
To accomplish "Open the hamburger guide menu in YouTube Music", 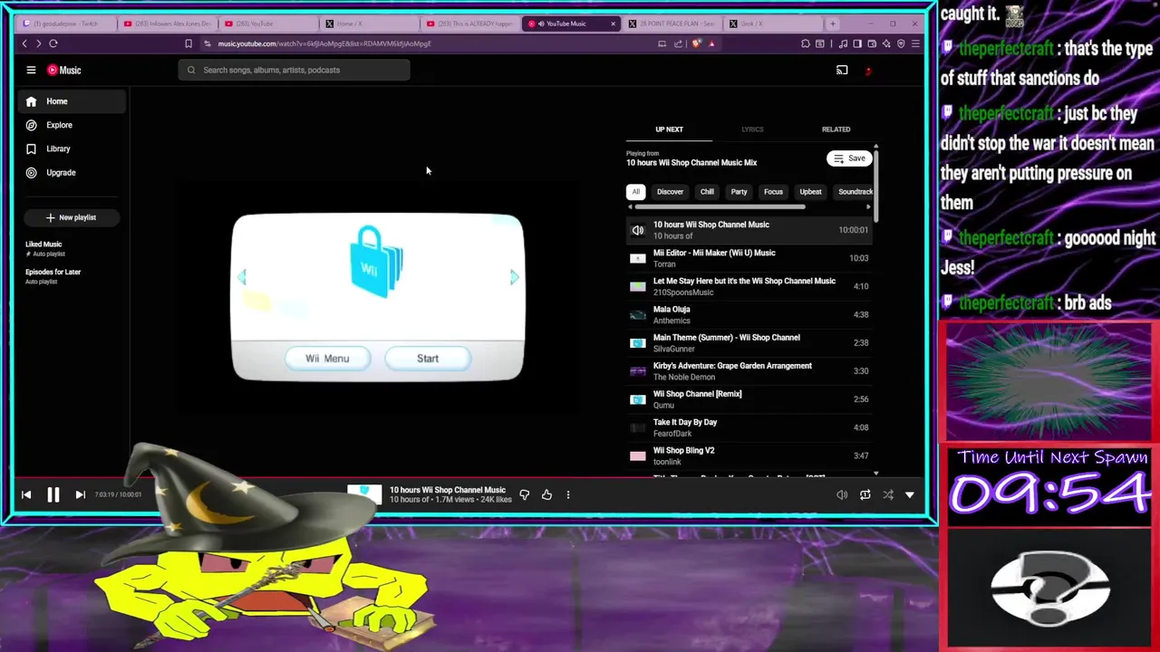I will [x=31, y=70].
